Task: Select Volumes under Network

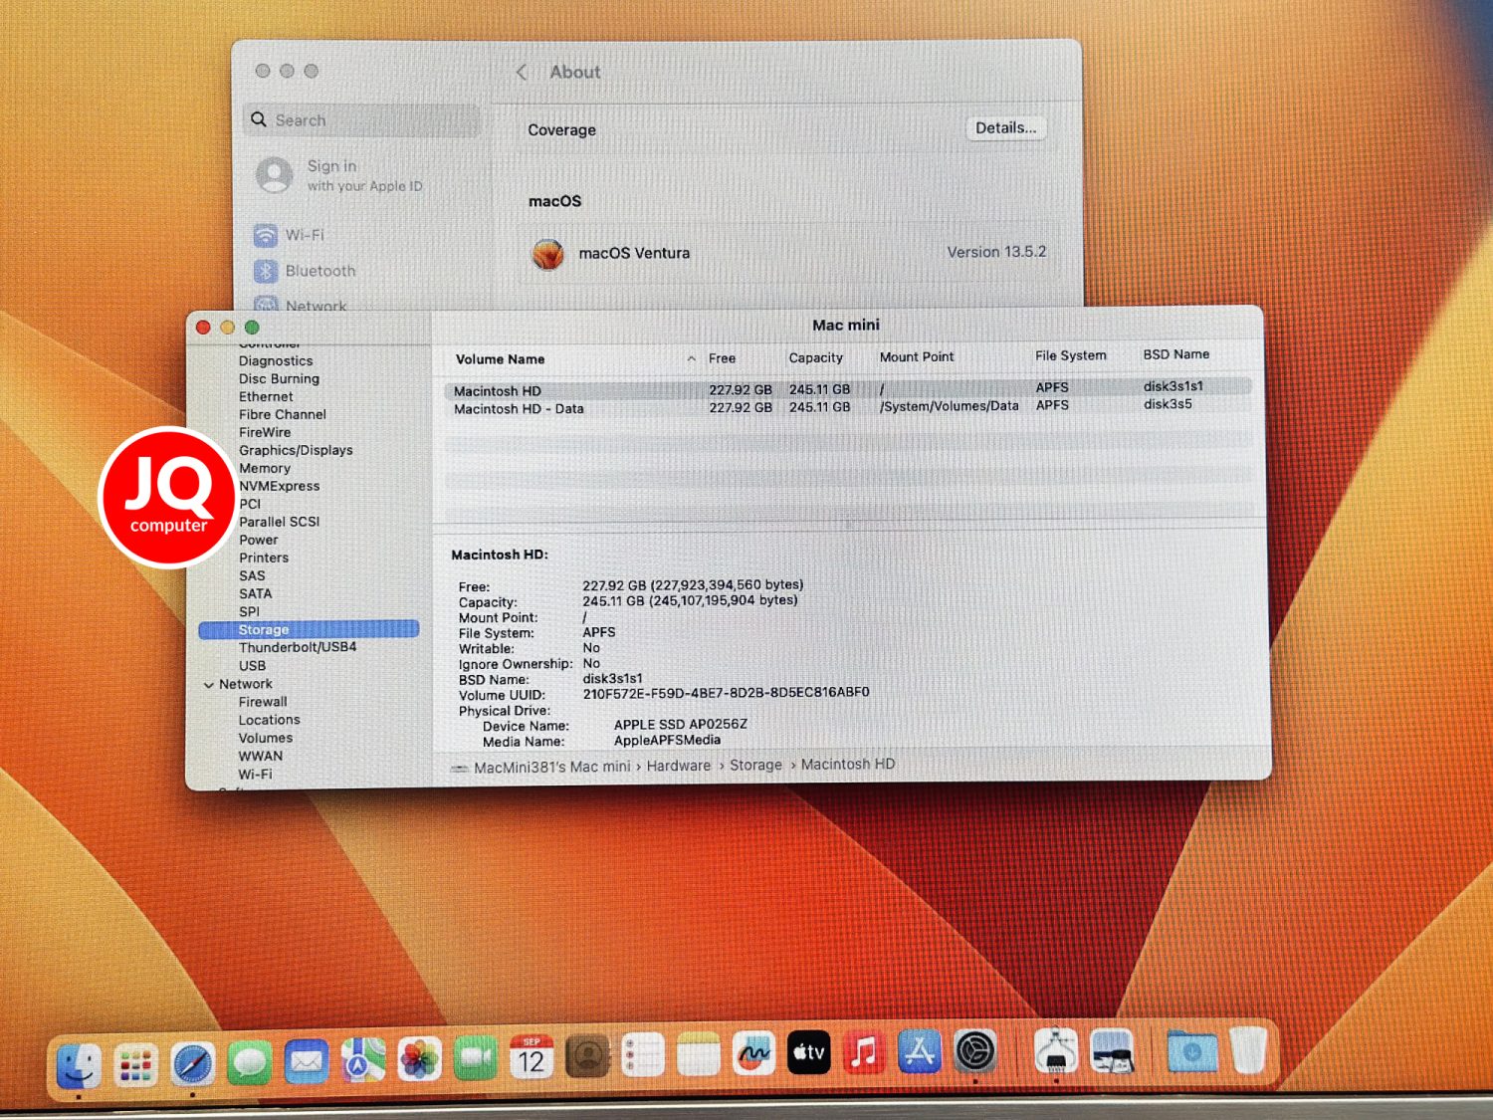Action: pyautogui.click(x=266, y=739)
